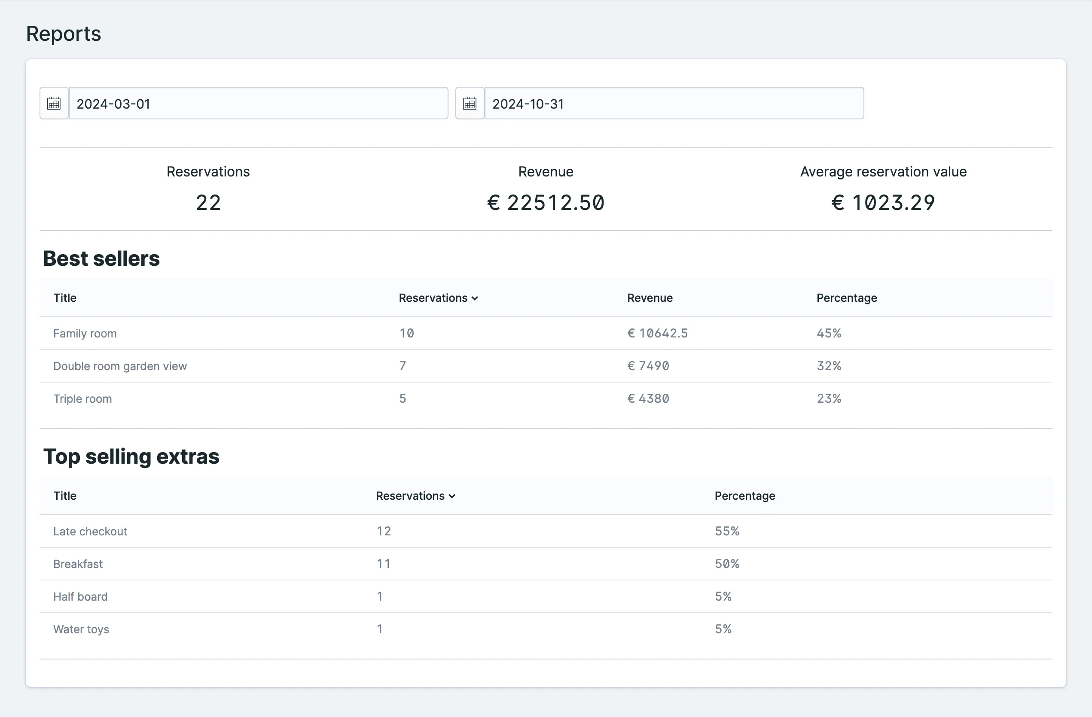Screen dimensions: 1092x717
Task: Click the total Reservations count of 22
Action: (208, 203)
